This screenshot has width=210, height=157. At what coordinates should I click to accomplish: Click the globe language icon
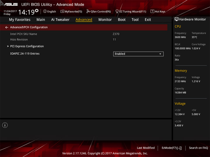(45, 11)
